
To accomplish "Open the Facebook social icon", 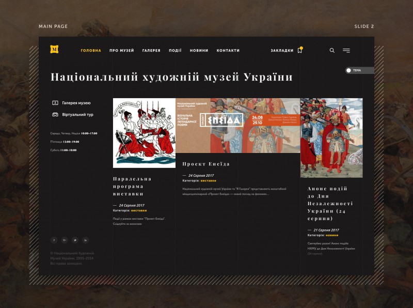I will (x=54, y=240).
